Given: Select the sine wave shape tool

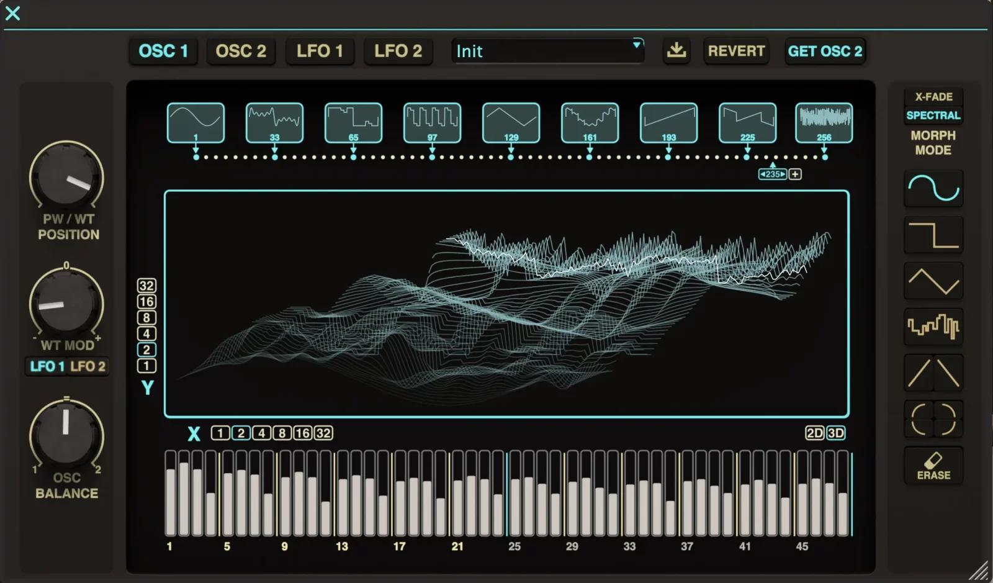Looking at the screenshot, I should (933, 188).
